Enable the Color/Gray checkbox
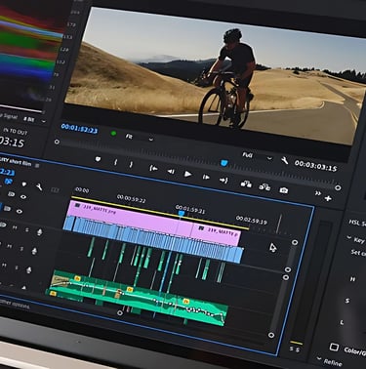 click(x=334, y=347)
